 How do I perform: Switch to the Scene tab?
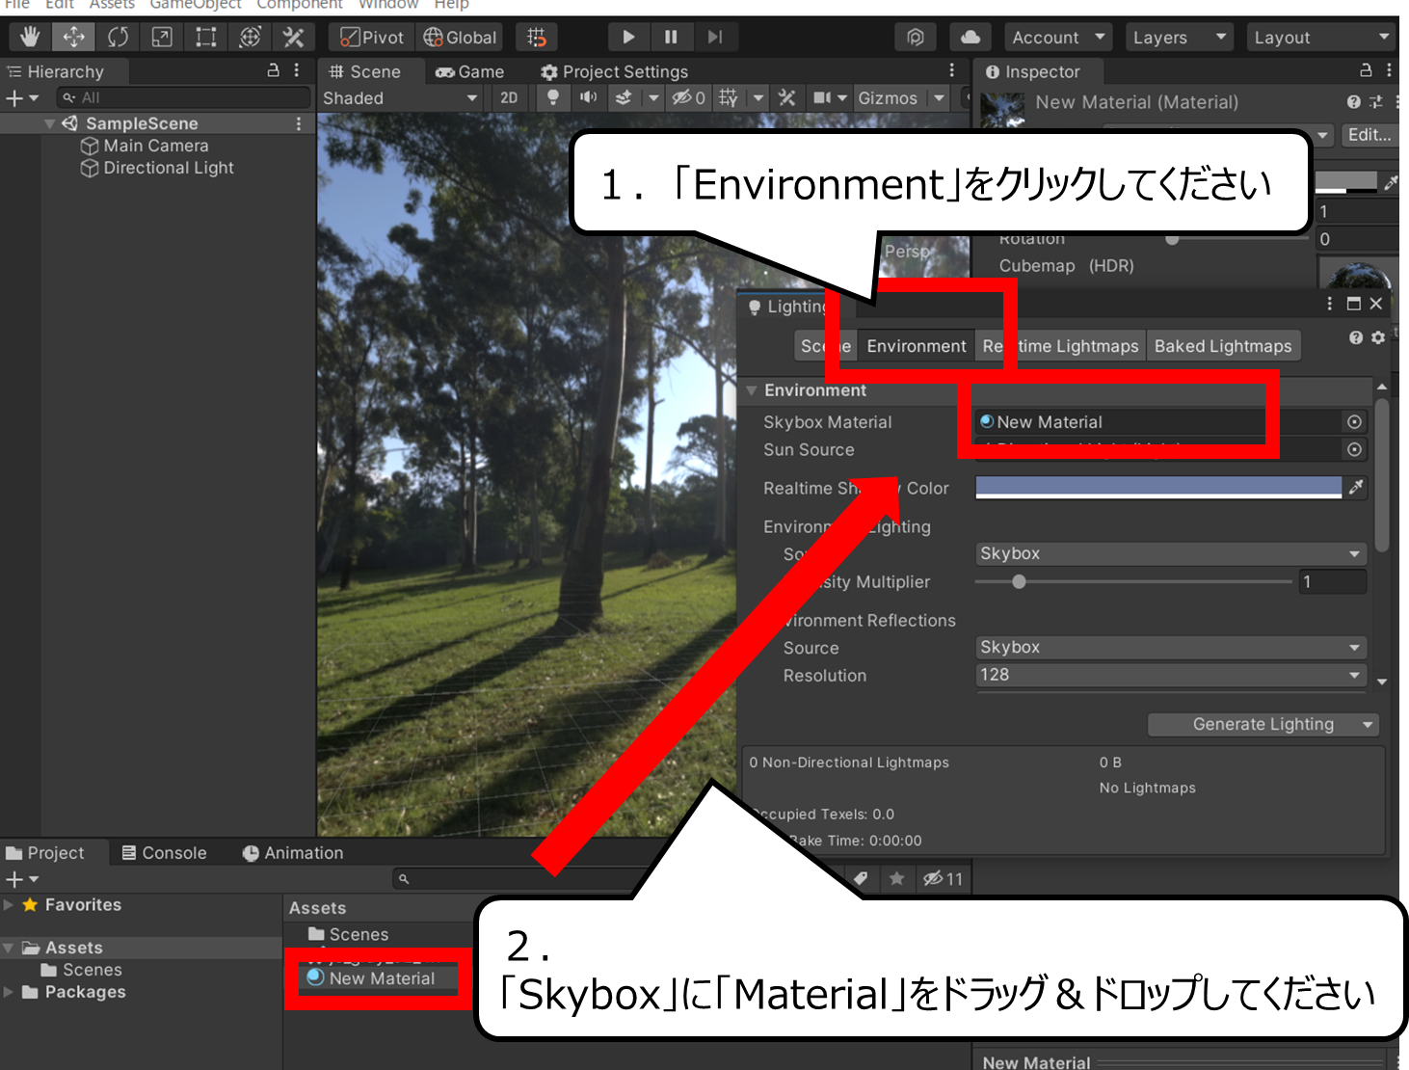[x=365, y=72]
